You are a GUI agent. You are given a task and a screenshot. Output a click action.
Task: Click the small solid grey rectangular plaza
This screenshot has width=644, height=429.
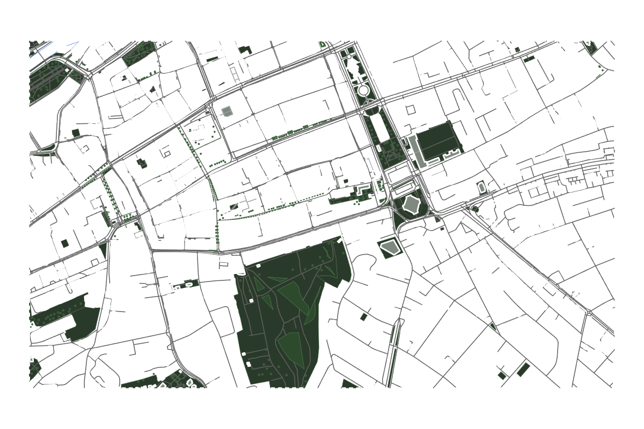(x=228, y=111)
